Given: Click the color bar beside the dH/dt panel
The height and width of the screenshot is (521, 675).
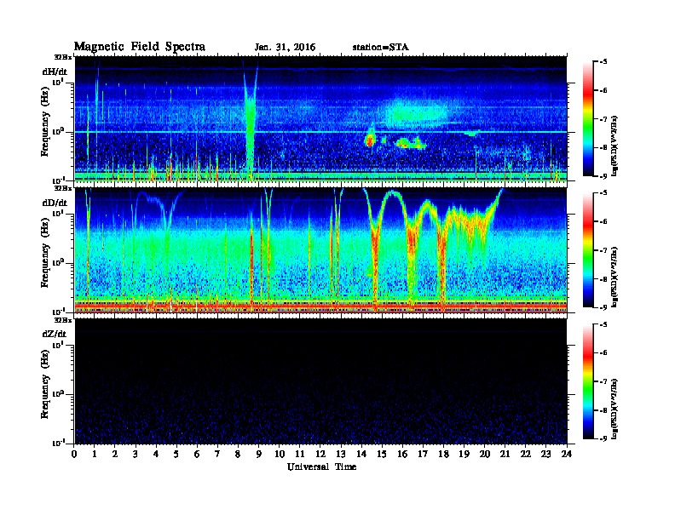Looking at the screenshot, I should click(588, 119).
